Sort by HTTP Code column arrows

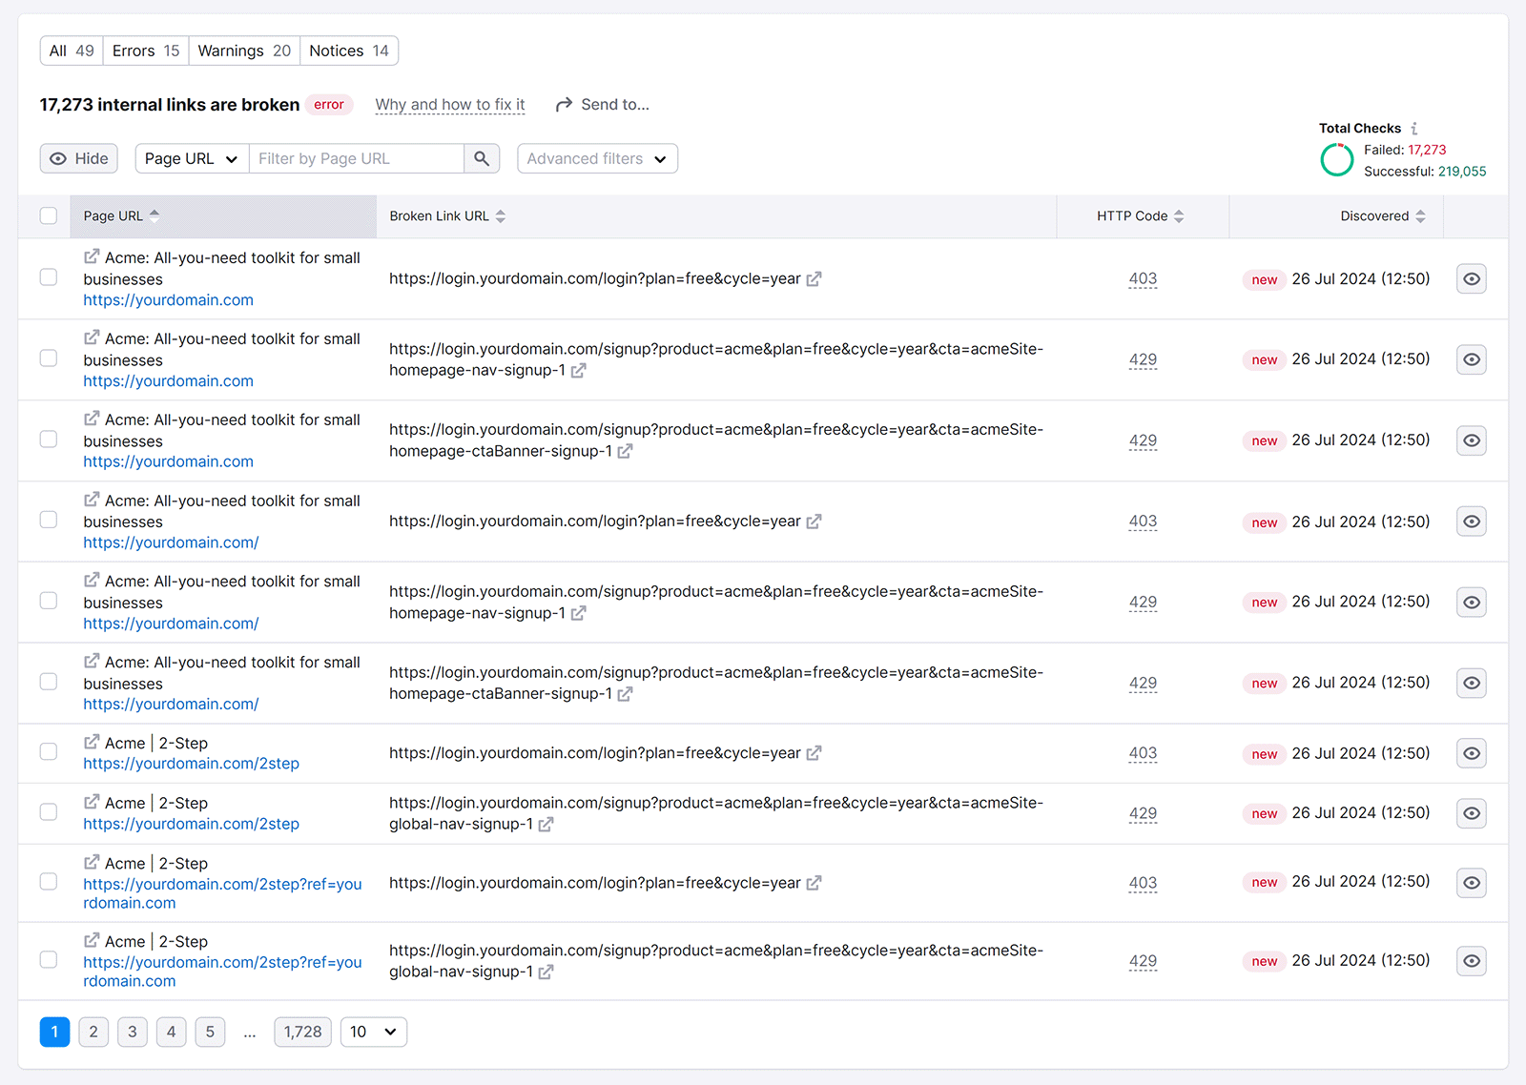(x=1179, y=216)
